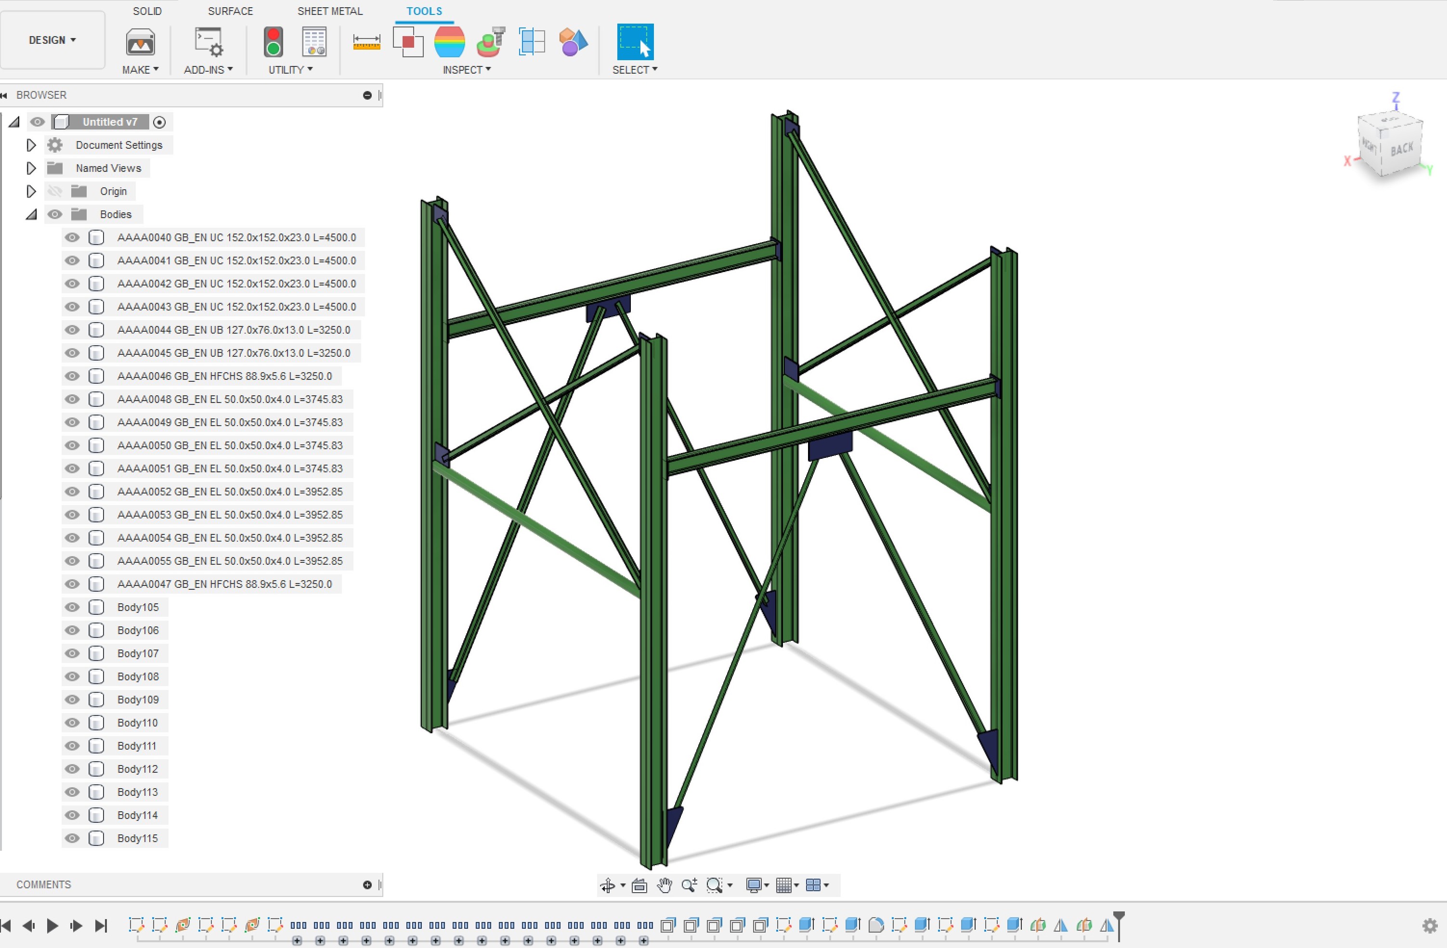Click the Window Select tool icon
The height and width of the screenshot is (948, 1447).
635,42
